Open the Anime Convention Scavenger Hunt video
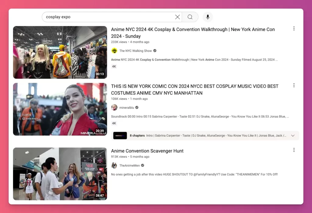Screen dimensions: 312x213 tap(147, 151)
